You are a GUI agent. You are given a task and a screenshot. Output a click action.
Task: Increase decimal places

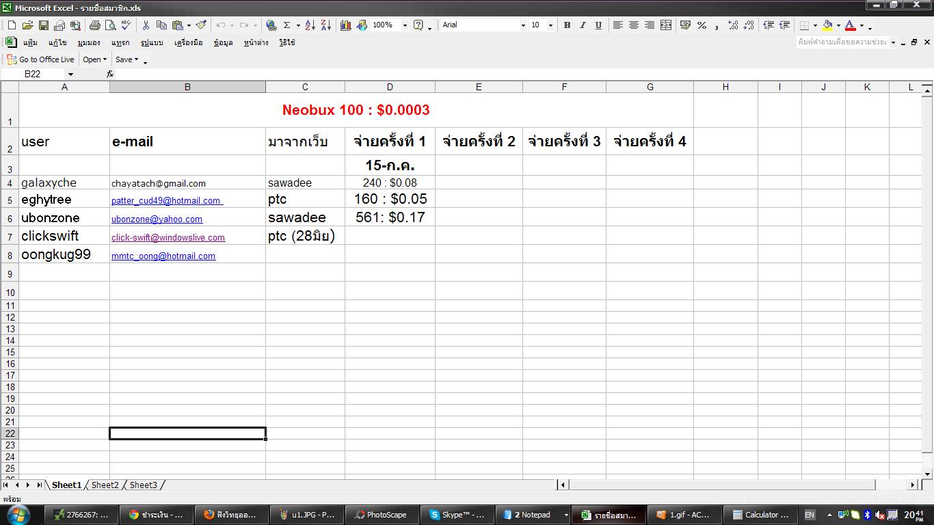[733, 25]
